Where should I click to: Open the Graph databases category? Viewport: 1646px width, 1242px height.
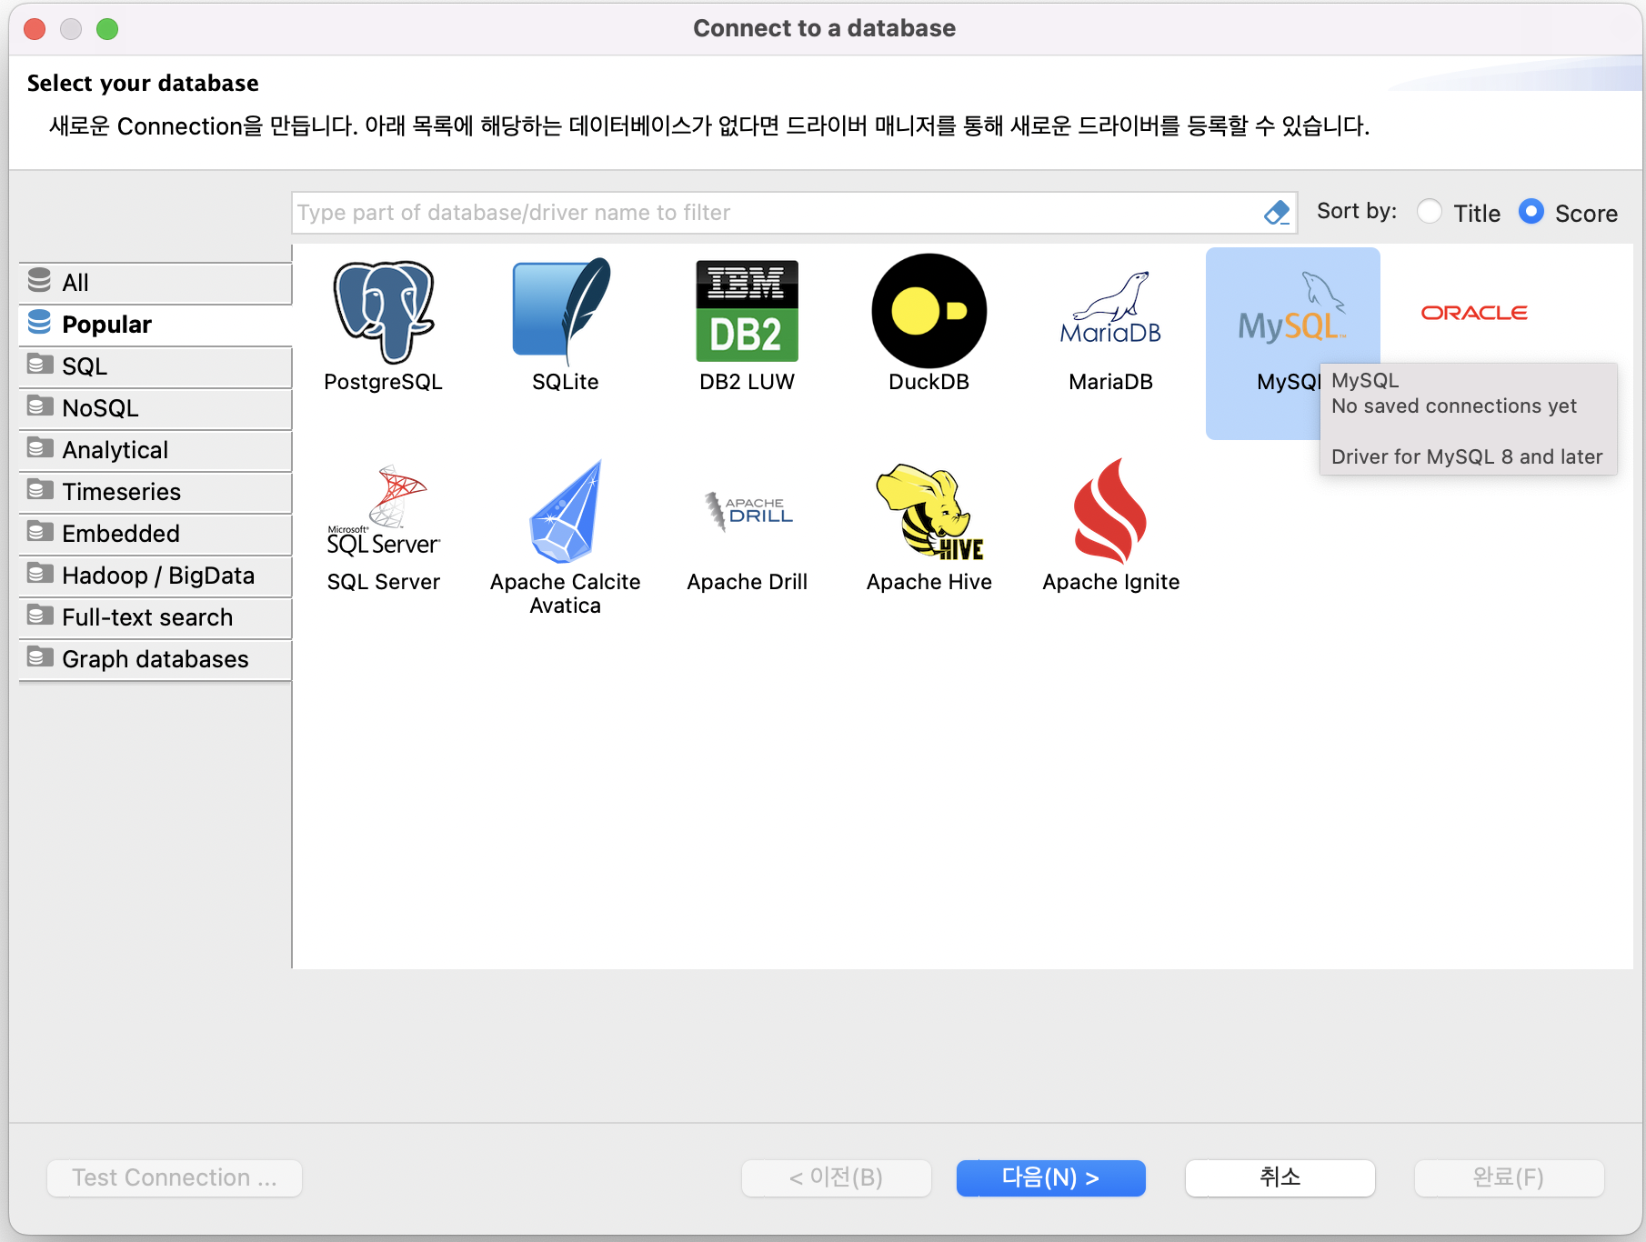(155, 659)
